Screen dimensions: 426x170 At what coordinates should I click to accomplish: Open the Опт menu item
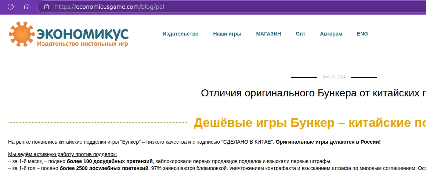300,34
